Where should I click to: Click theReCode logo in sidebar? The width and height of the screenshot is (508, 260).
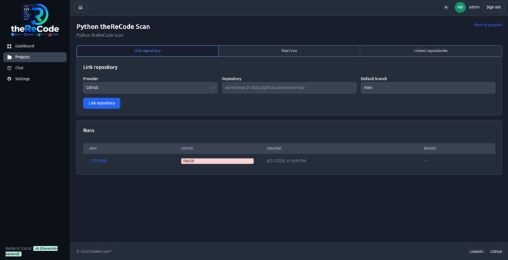click(x=35, y=20)
